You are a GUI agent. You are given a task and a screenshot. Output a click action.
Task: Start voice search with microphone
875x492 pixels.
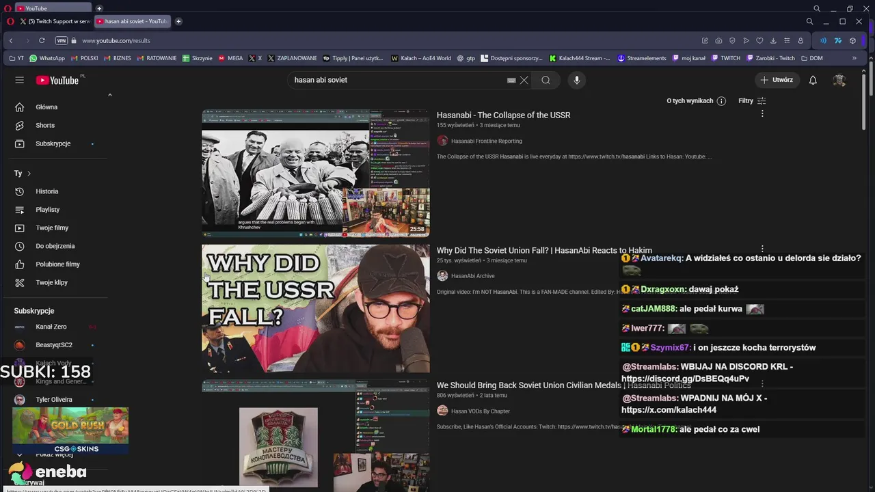point(577,80)
